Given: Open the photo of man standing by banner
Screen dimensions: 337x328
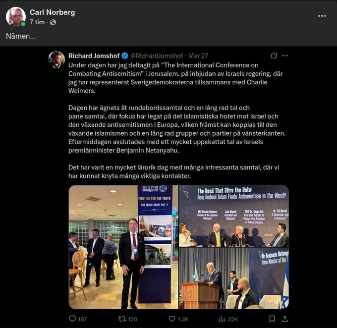Looking at the screenshot, I should (123, 247).
